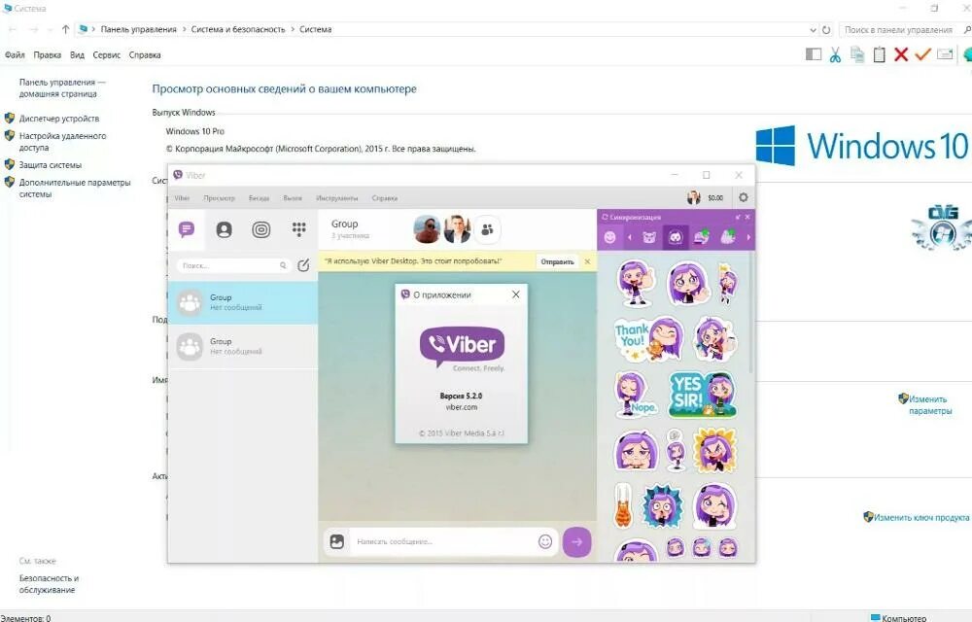This screenshot has height=622, width=972.
Task: Close the sync sticker panel header
Action: (x=747, y=217)
